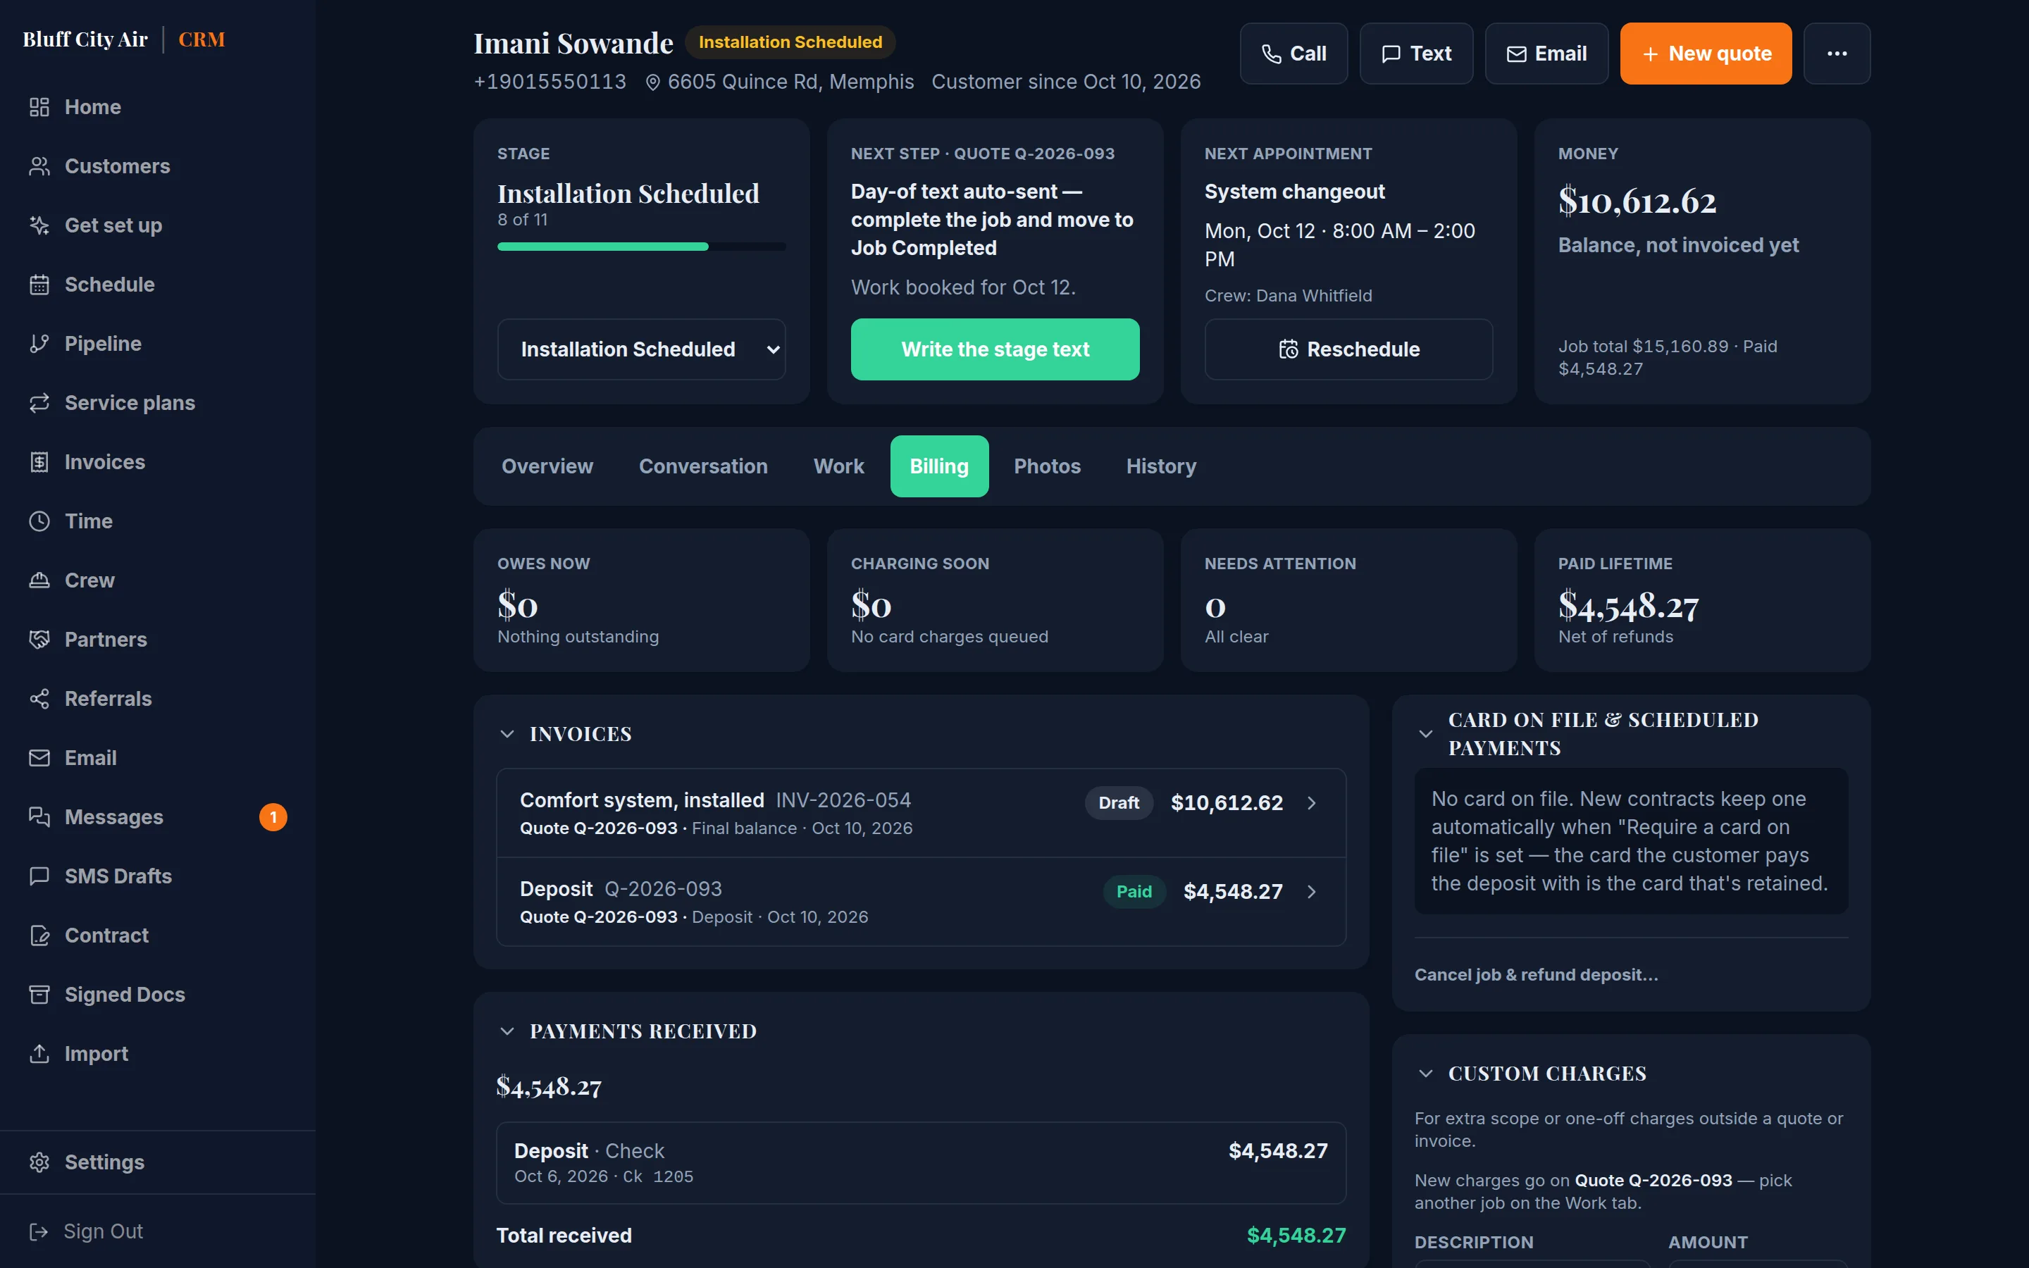2029x1268 pixels.
Task: Open the History tab
Action: (x=1160, y=466)
